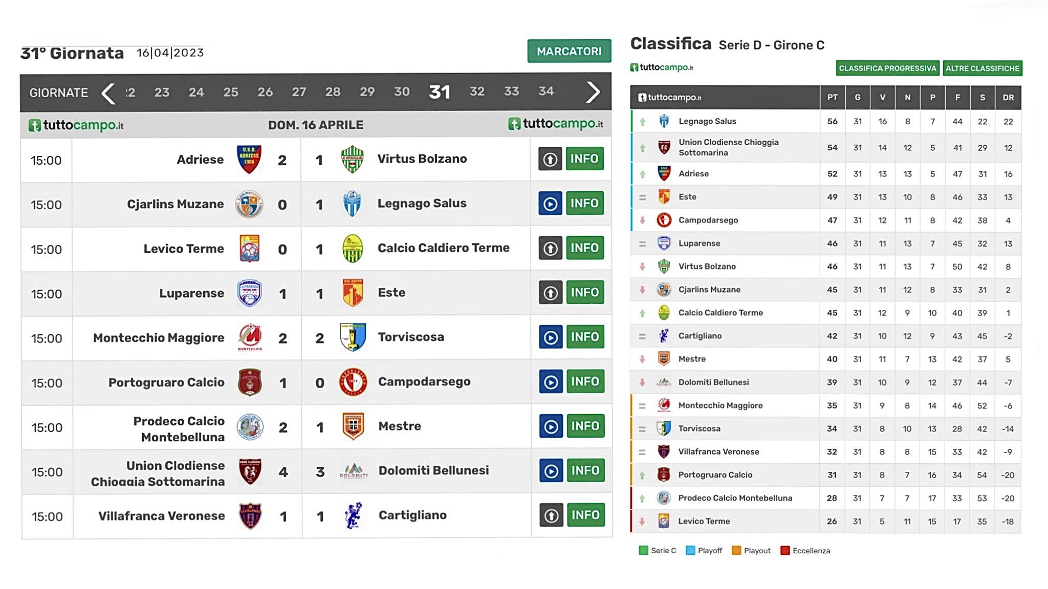The height and width of the screenshot is (589, 1048).
Task: Open ALTRE CLASSIFICHE
Action: coord(982,68)
